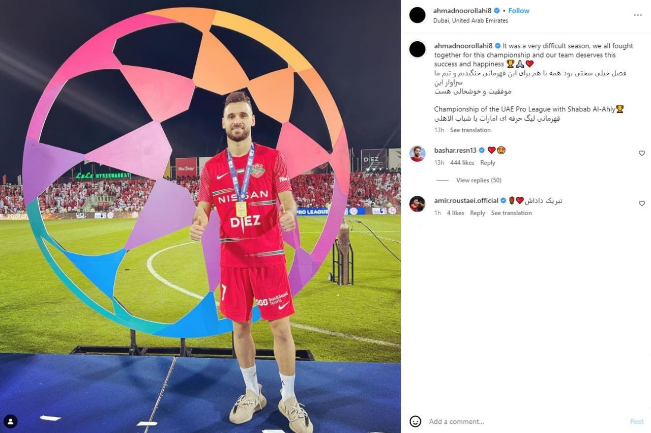The height and width of the screenshot is (433, 651).
Task: Open the emoji picker smiley icon
Action: pyautogui.click(x=416, y=421)
